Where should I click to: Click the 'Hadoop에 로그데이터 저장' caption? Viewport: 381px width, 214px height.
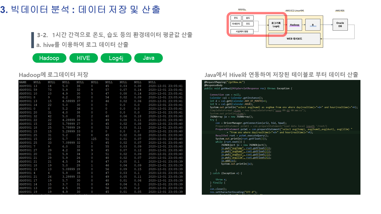pos(54,75)
